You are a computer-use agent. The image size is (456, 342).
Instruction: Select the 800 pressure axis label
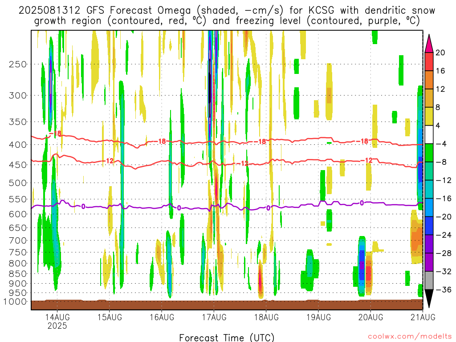[18, 264]
